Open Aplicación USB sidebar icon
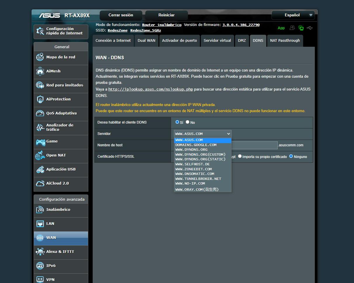This screenshot has height=283, width=354. [40, 169]
